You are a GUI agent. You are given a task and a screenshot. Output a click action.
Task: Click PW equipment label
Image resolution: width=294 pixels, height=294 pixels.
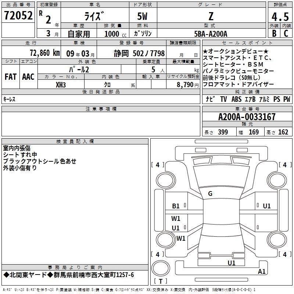click(x=287, y=99)
